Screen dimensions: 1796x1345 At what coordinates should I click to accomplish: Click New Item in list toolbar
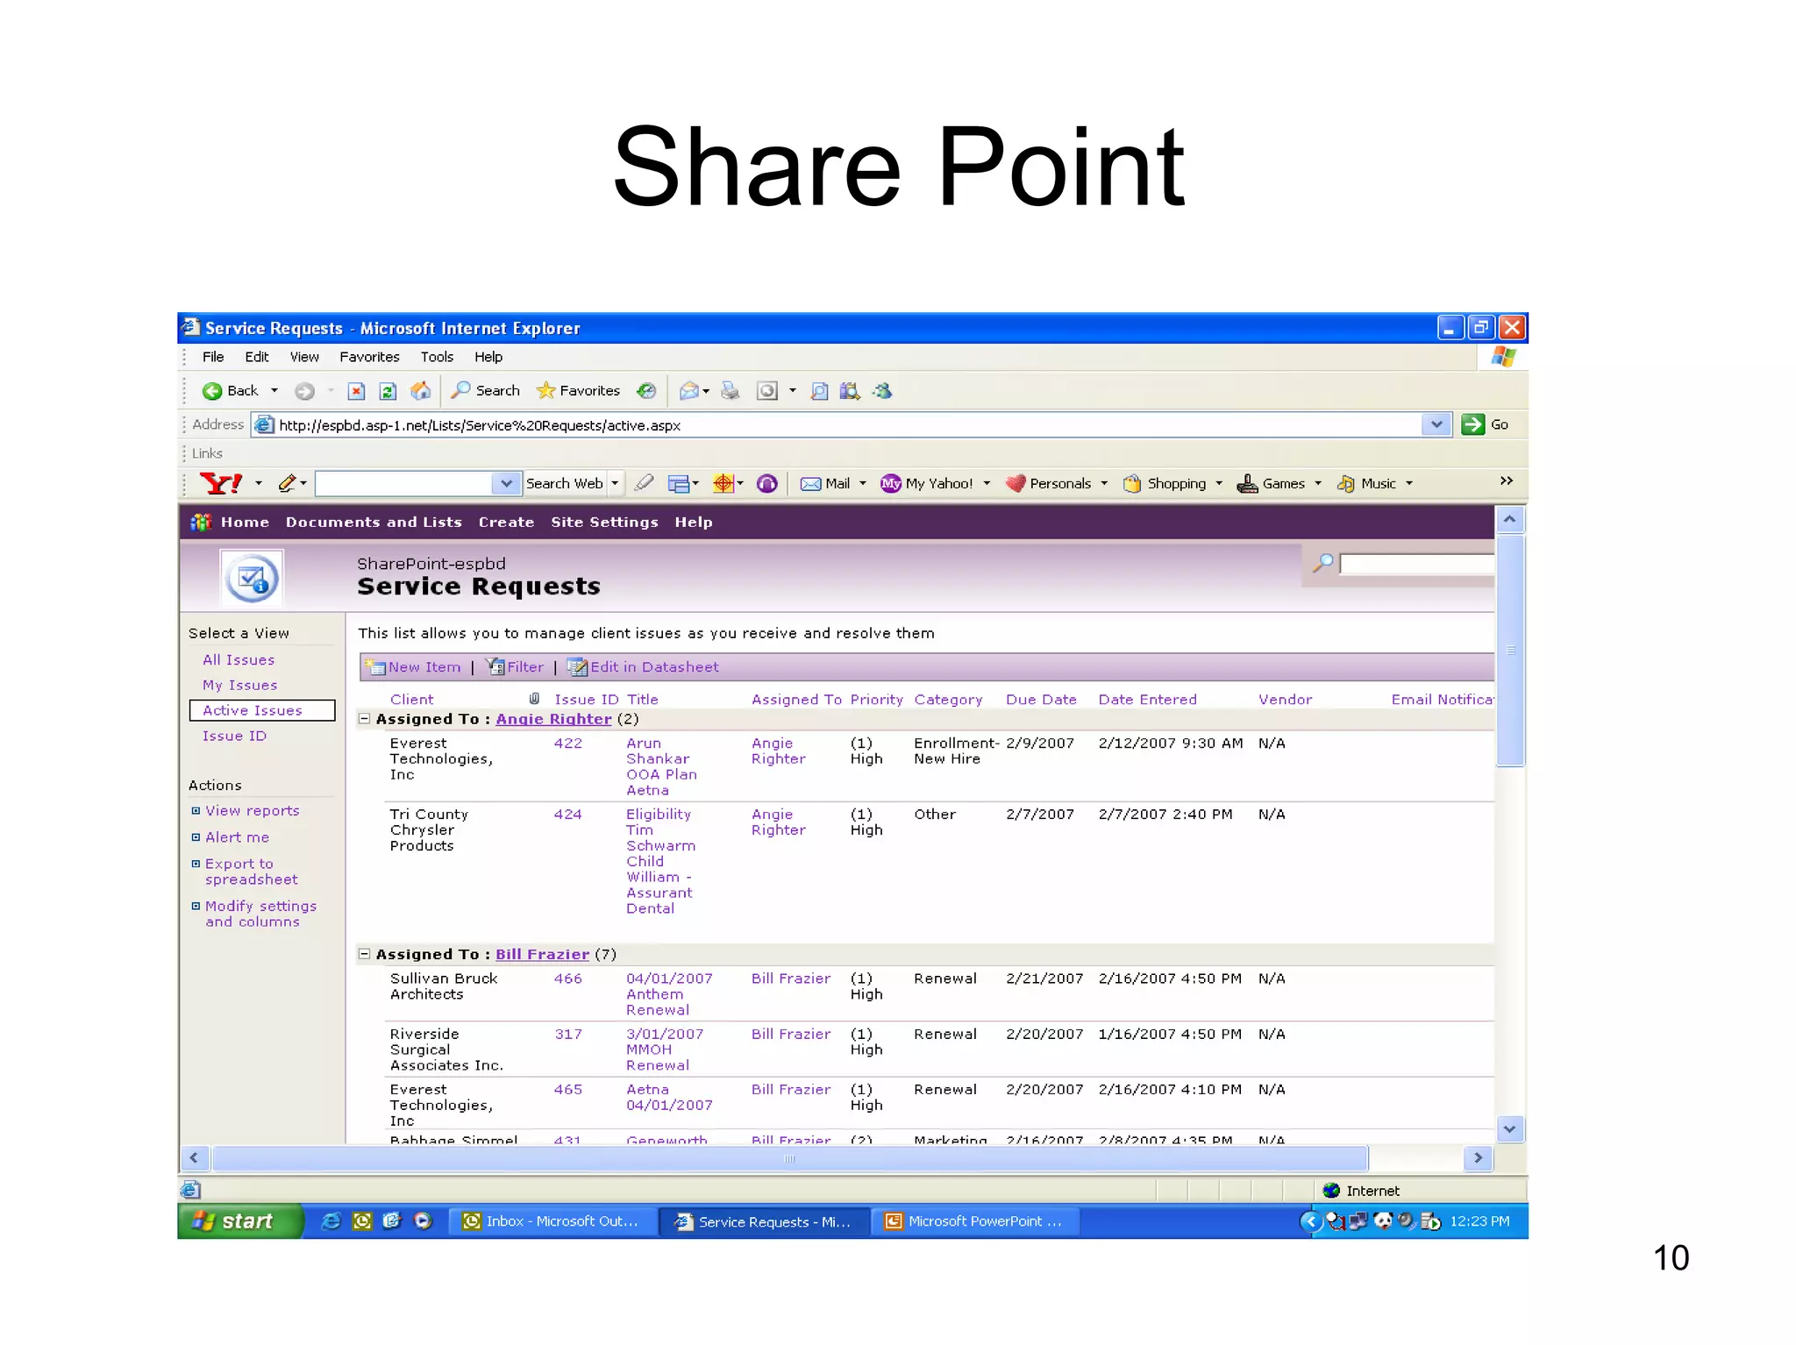pos(415,666)
